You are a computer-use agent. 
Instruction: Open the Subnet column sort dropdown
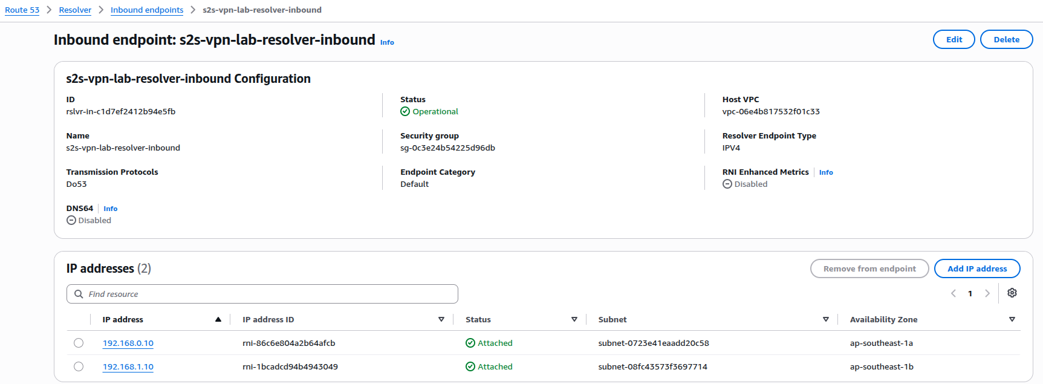[x=826, y=319]
